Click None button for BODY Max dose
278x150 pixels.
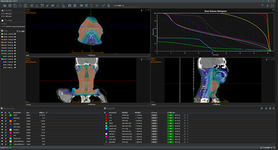154,123
